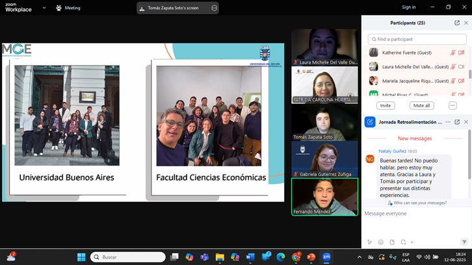Toggle Mariela Jacqueline's microphone mute icon

point(452,81)
